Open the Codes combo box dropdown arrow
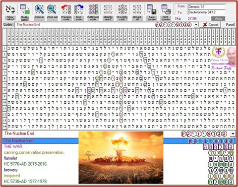The width and height of the screenshot is (238, 187). pyautogui.click(x=196, y=25)
